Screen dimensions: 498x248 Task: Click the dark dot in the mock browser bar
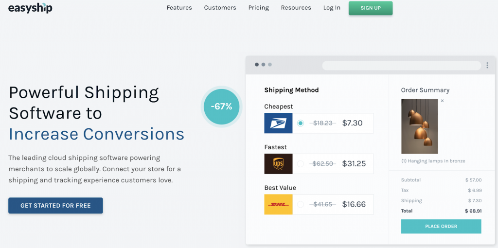click(257, 65)
